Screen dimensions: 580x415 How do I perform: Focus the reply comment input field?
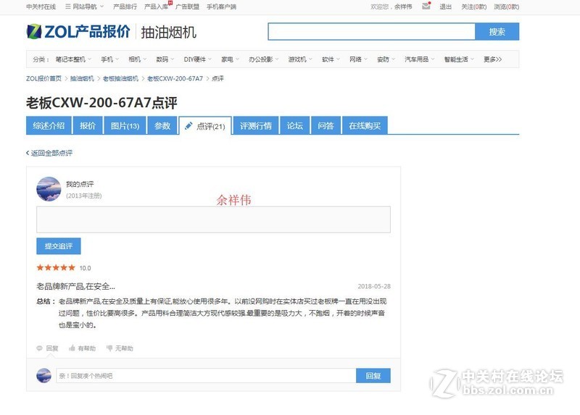point(206,375)
